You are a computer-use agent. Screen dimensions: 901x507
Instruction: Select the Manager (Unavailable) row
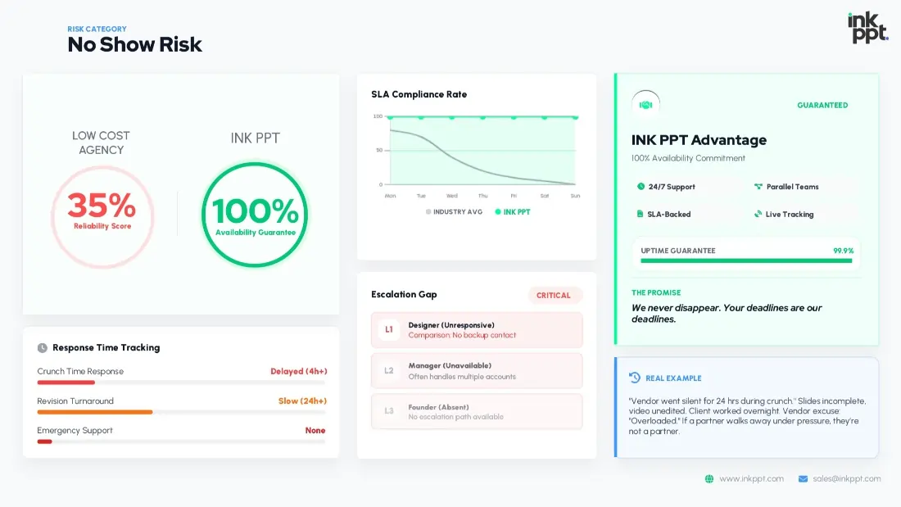[477, 371]
